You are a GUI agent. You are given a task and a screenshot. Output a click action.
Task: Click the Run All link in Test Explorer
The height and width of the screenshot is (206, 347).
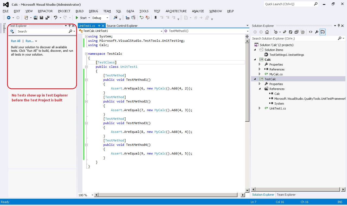click(x=15, y=41)
